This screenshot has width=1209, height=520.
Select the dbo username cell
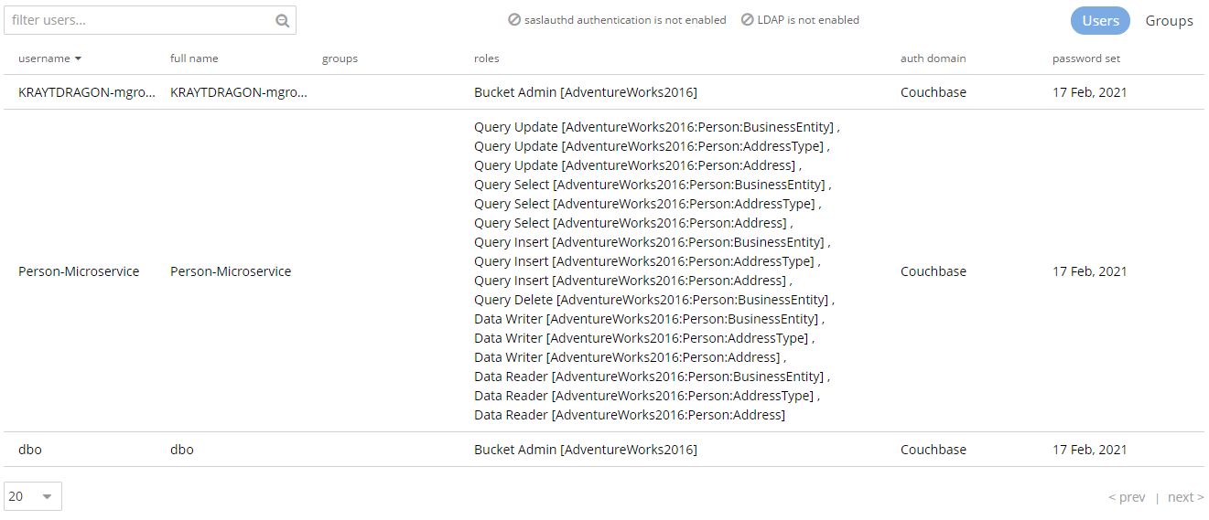pos(30,450)
